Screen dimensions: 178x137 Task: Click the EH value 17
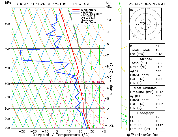point(157,117)
